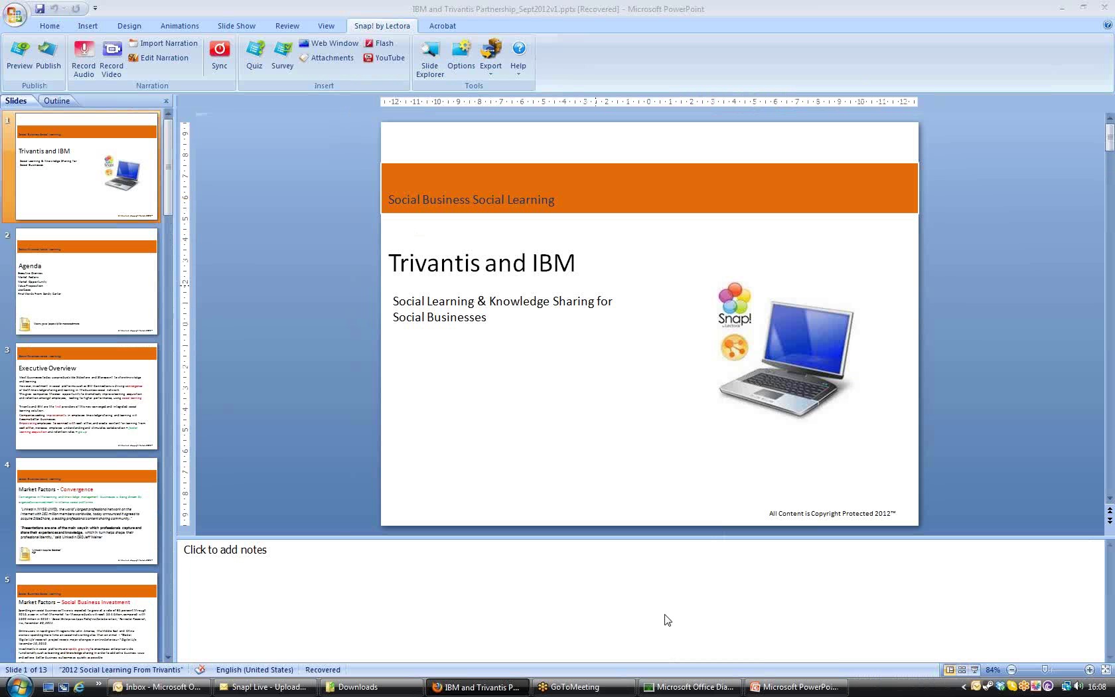
Task: Switch to the Home ribbon tab
Action: (50, 26)
